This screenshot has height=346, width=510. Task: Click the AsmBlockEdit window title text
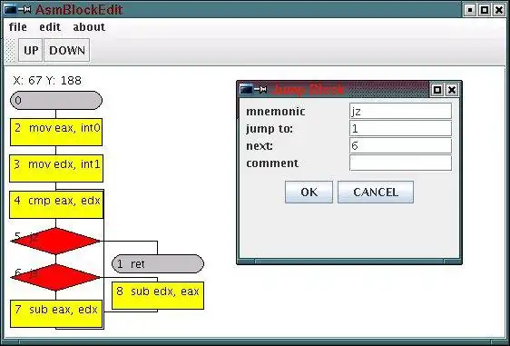79,10
